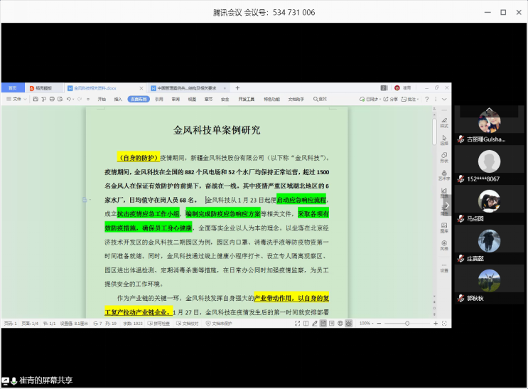This screenshot has height=389, width=528.
Task: Click the 分享 share button
Action: (x=391, y=99)
